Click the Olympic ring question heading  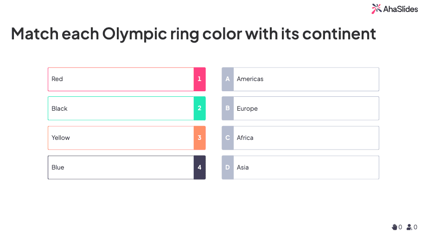coord(193,34)
